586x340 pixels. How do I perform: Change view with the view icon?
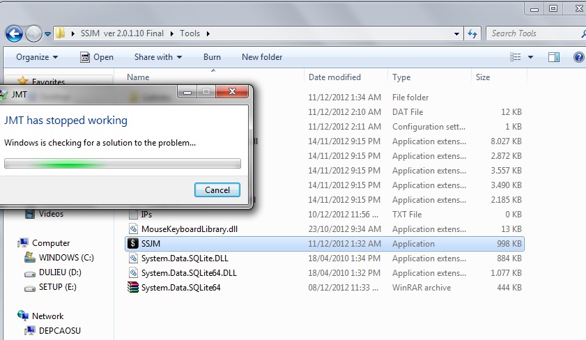click(x=516, y=57)
